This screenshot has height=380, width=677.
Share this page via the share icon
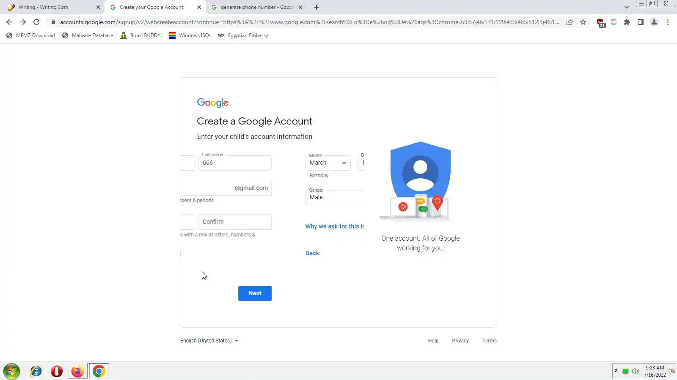point(570,22)
